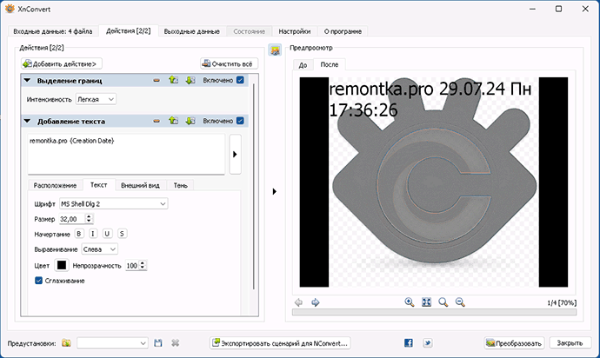Open Facebook share icon
The height and width of the screenshot is (358, 600).
409,342
